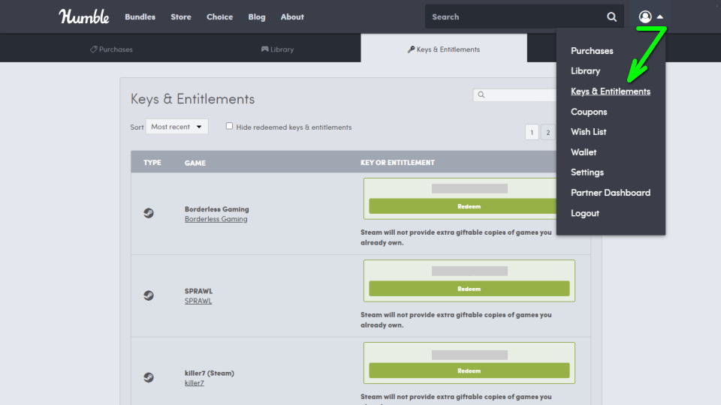Viewport: 721px width, 405px height.
Task: Click the search icon in keys filter box
Action: coord(481,94)
